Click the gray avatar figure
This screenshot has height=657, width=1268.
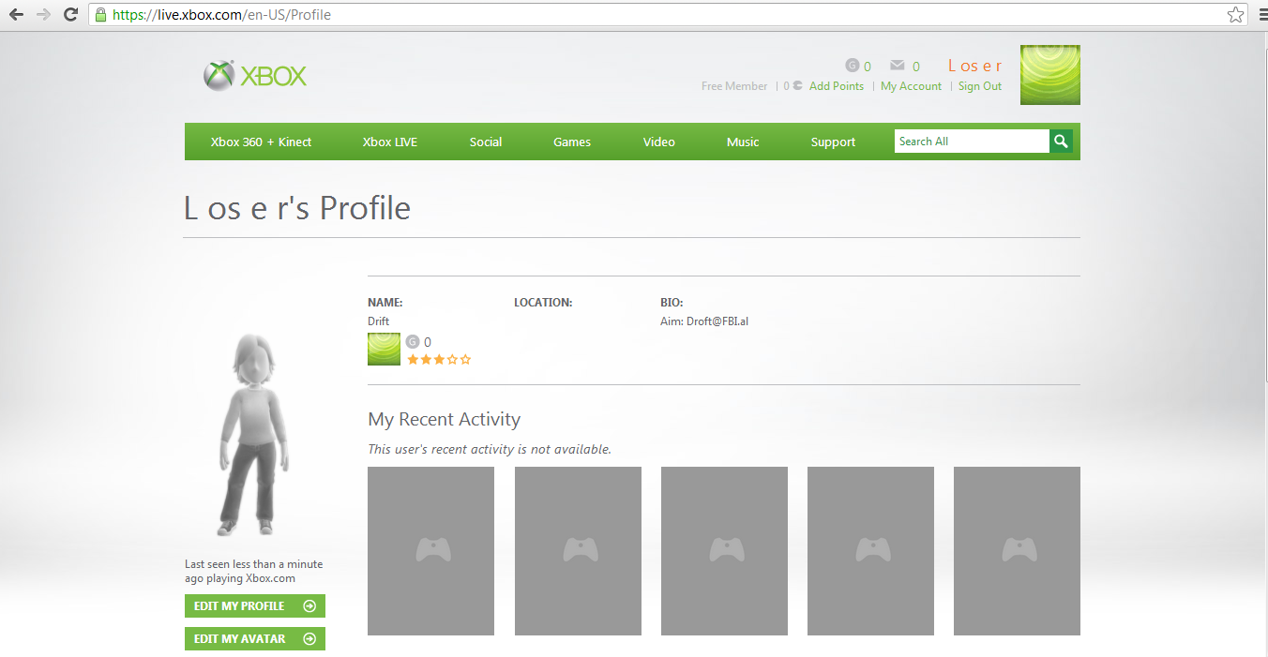click(x=254, y=434)
